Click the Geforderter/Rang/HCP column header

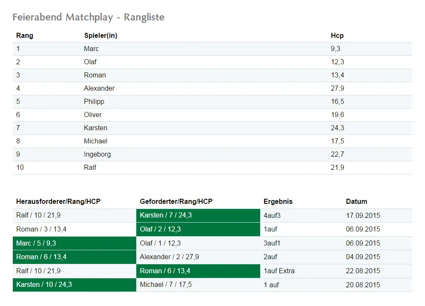[176, 201]
